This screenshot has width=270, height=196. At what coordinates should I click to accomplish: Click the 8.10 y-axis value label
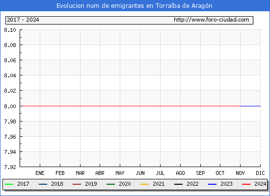[x=10, y=30]
